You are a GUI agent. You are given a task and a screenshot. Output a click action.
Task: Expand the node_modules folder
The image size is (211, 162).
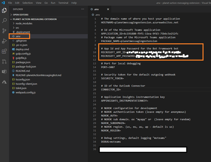pyautogui.click(x=24, y=23)
